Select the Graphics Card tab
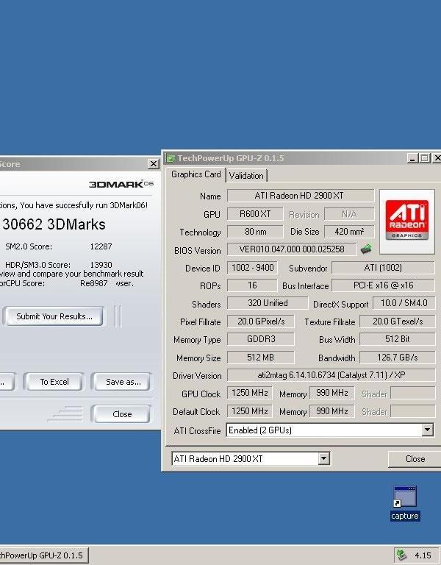 click(x=196, y=174)
